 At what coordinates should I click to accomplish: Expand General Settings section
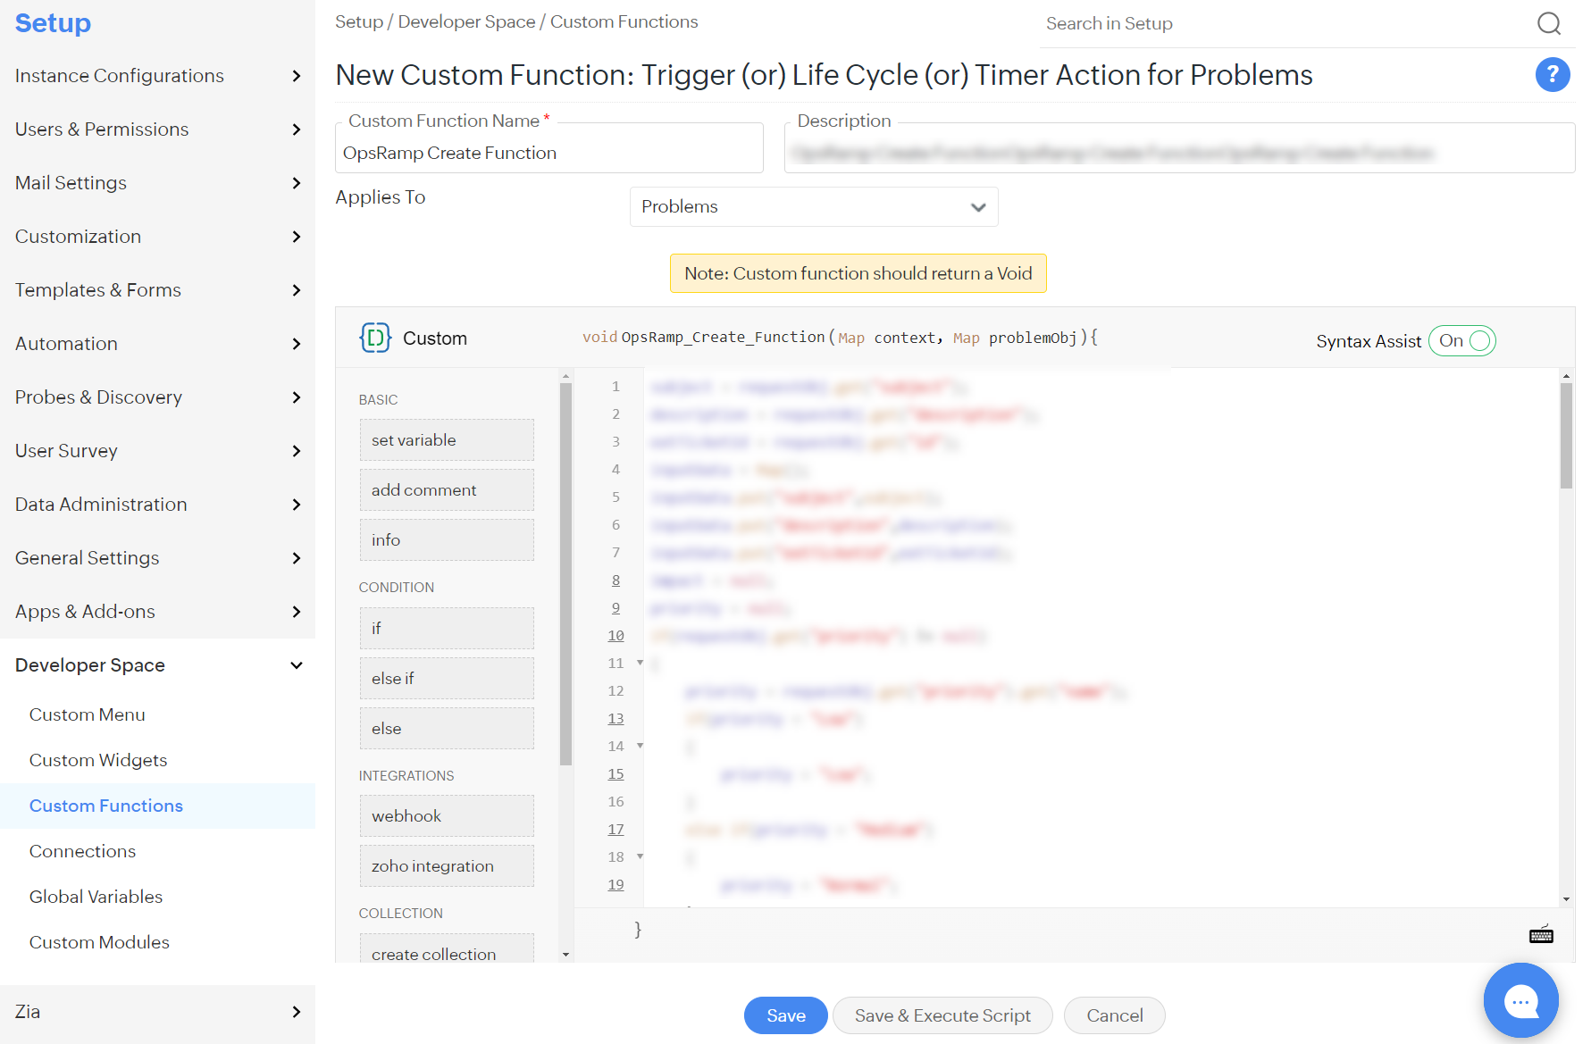pos(157,558)
